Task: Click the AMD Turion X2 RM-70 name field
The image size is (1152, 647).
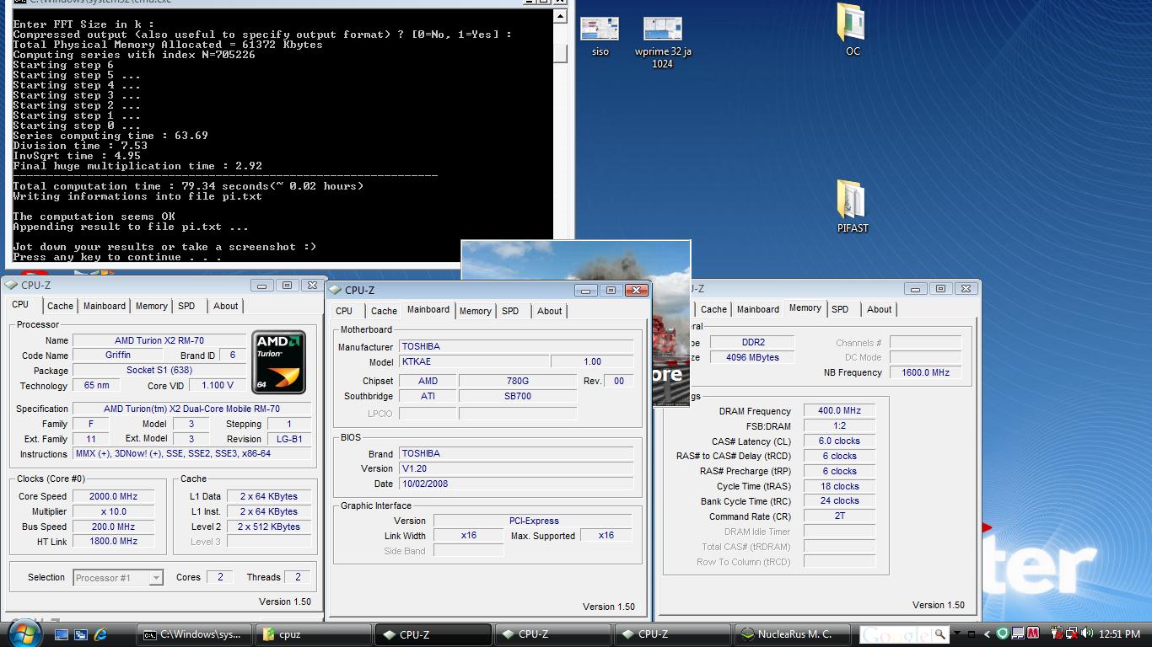Action: pos(159,340)
